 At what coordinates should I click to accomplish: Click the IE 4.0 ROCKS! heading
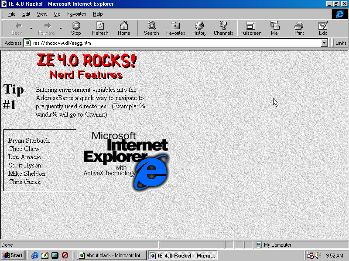pos(86,60)
